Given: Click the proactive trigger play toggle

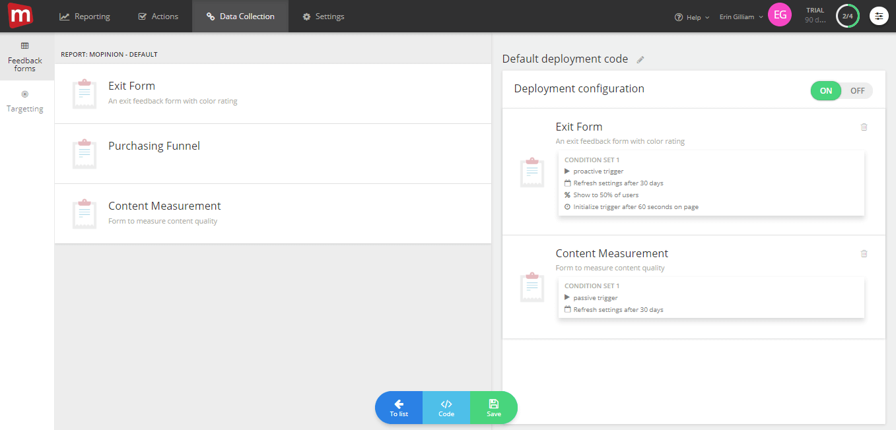Looking at the screenshot, I should [567, 171].
